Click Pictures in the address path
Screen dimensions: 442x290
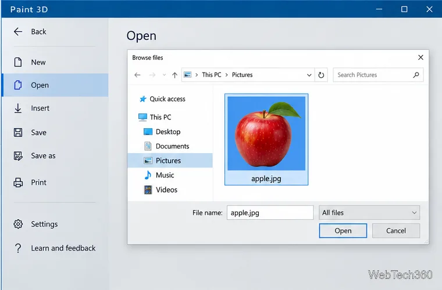(x=242, y=75)
